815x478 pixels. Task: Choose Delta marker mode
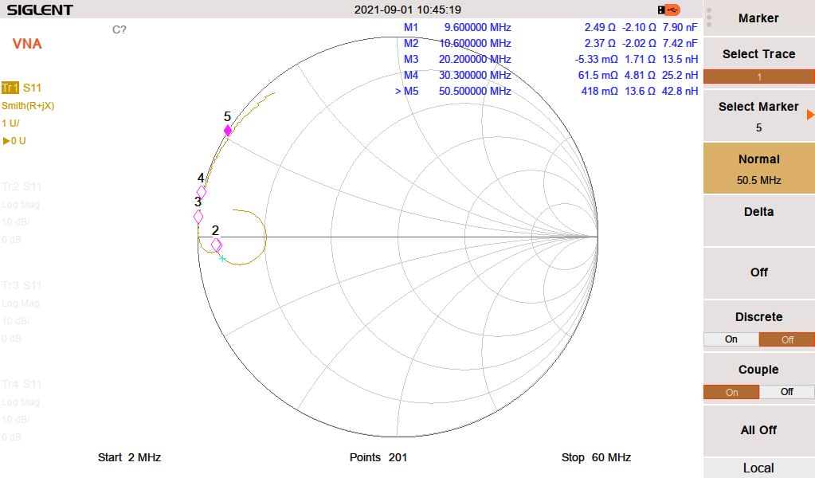(x=759, y=221)
